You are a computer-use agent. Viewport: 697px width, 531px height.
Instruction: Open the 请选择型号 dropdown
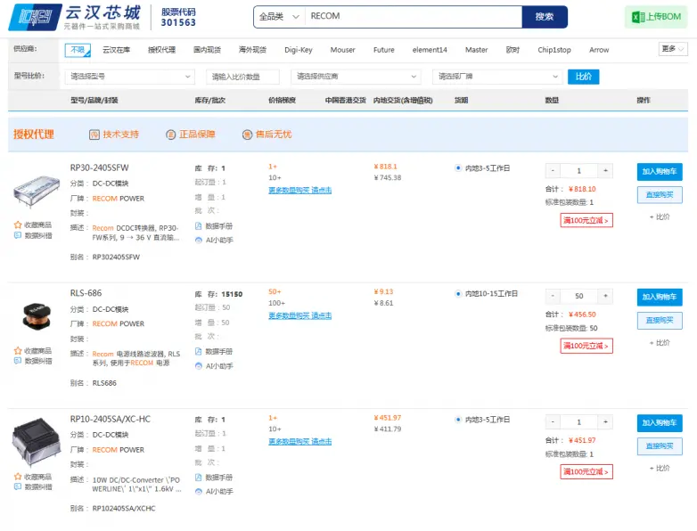130,77
